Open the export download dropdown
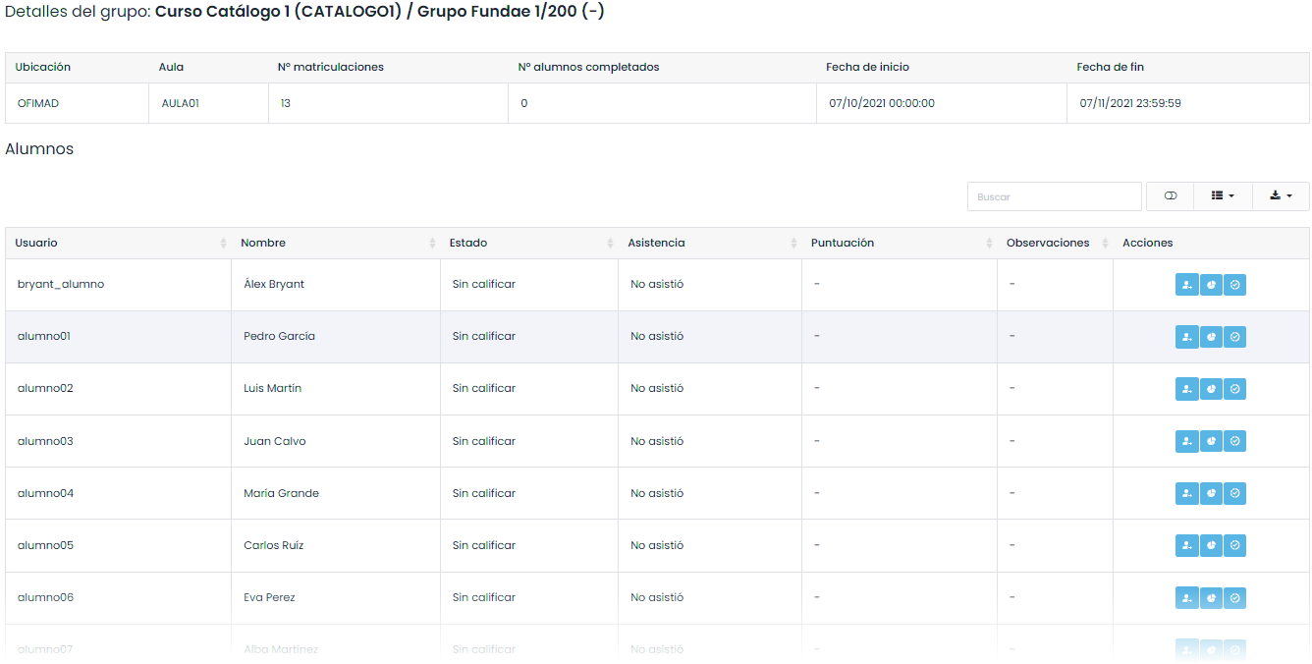1312x664 pixels. tap(1281, 196)
